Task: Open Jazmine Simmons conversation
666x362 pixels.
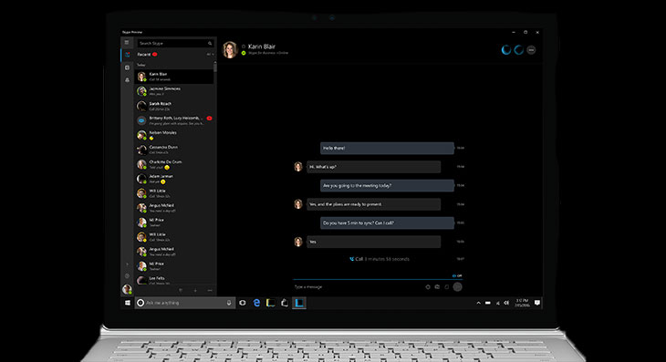Action: pos(174,91)
